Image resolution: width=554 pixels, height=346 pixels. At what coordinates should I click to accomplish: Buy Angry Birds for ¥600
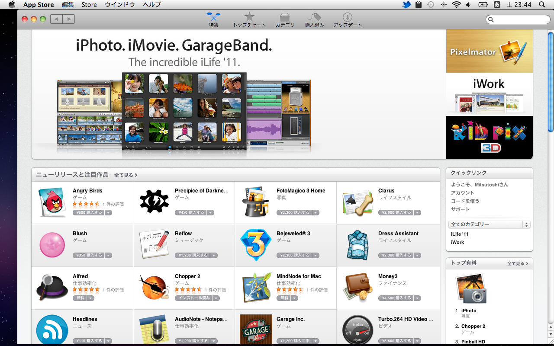88,213
